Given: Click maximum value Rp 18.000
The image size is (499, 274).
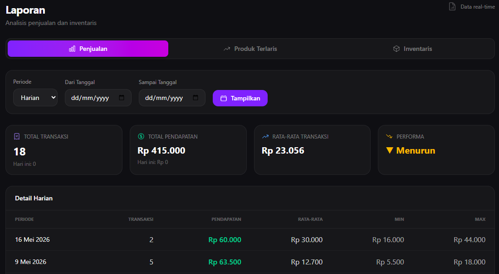Looking at the screenshot, I should (x=470, y=262).
